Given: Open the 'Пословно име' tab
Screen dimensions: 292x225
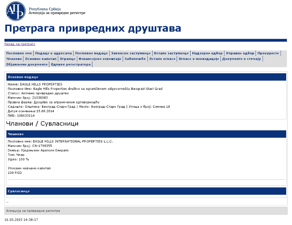Looking at the screenshot, I should click(19, 53).
